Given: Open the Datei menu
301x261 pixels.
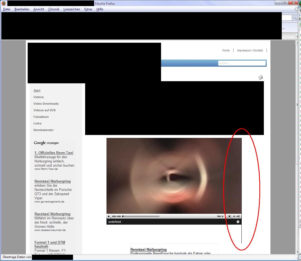Looking at the screenshot, I should 7,9.
